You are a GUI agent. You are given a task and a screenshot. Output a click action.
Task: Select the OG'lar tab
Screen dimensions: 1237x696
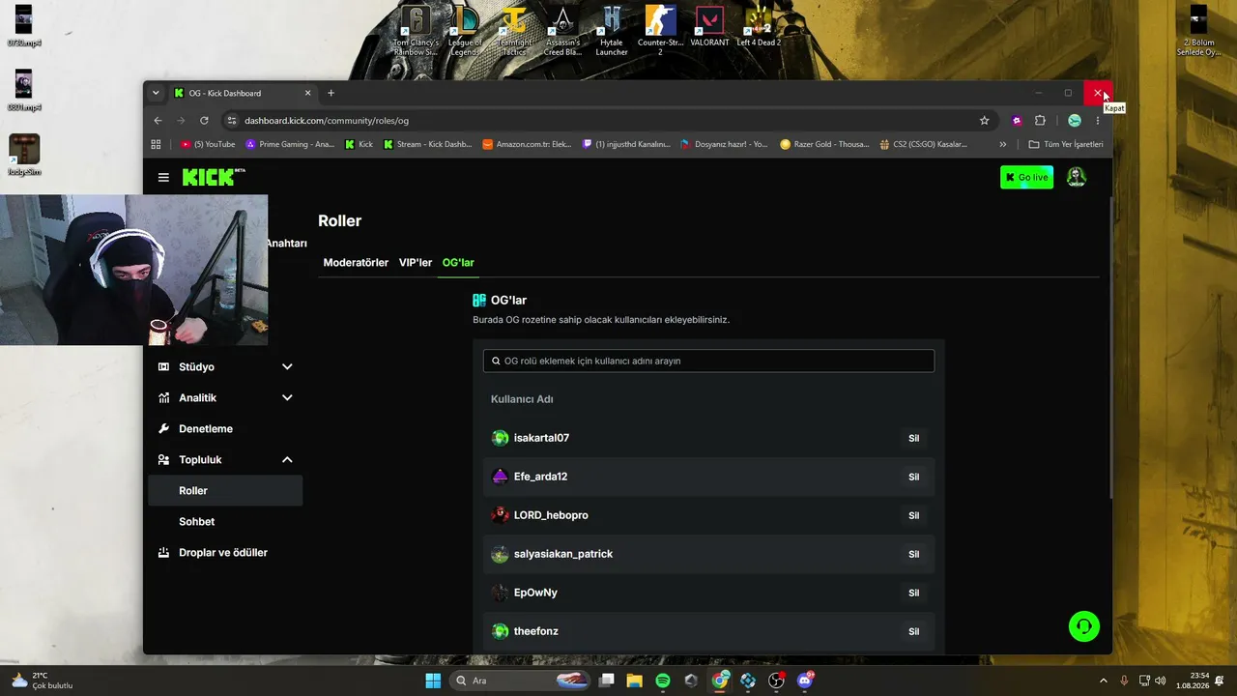[458, 263]
